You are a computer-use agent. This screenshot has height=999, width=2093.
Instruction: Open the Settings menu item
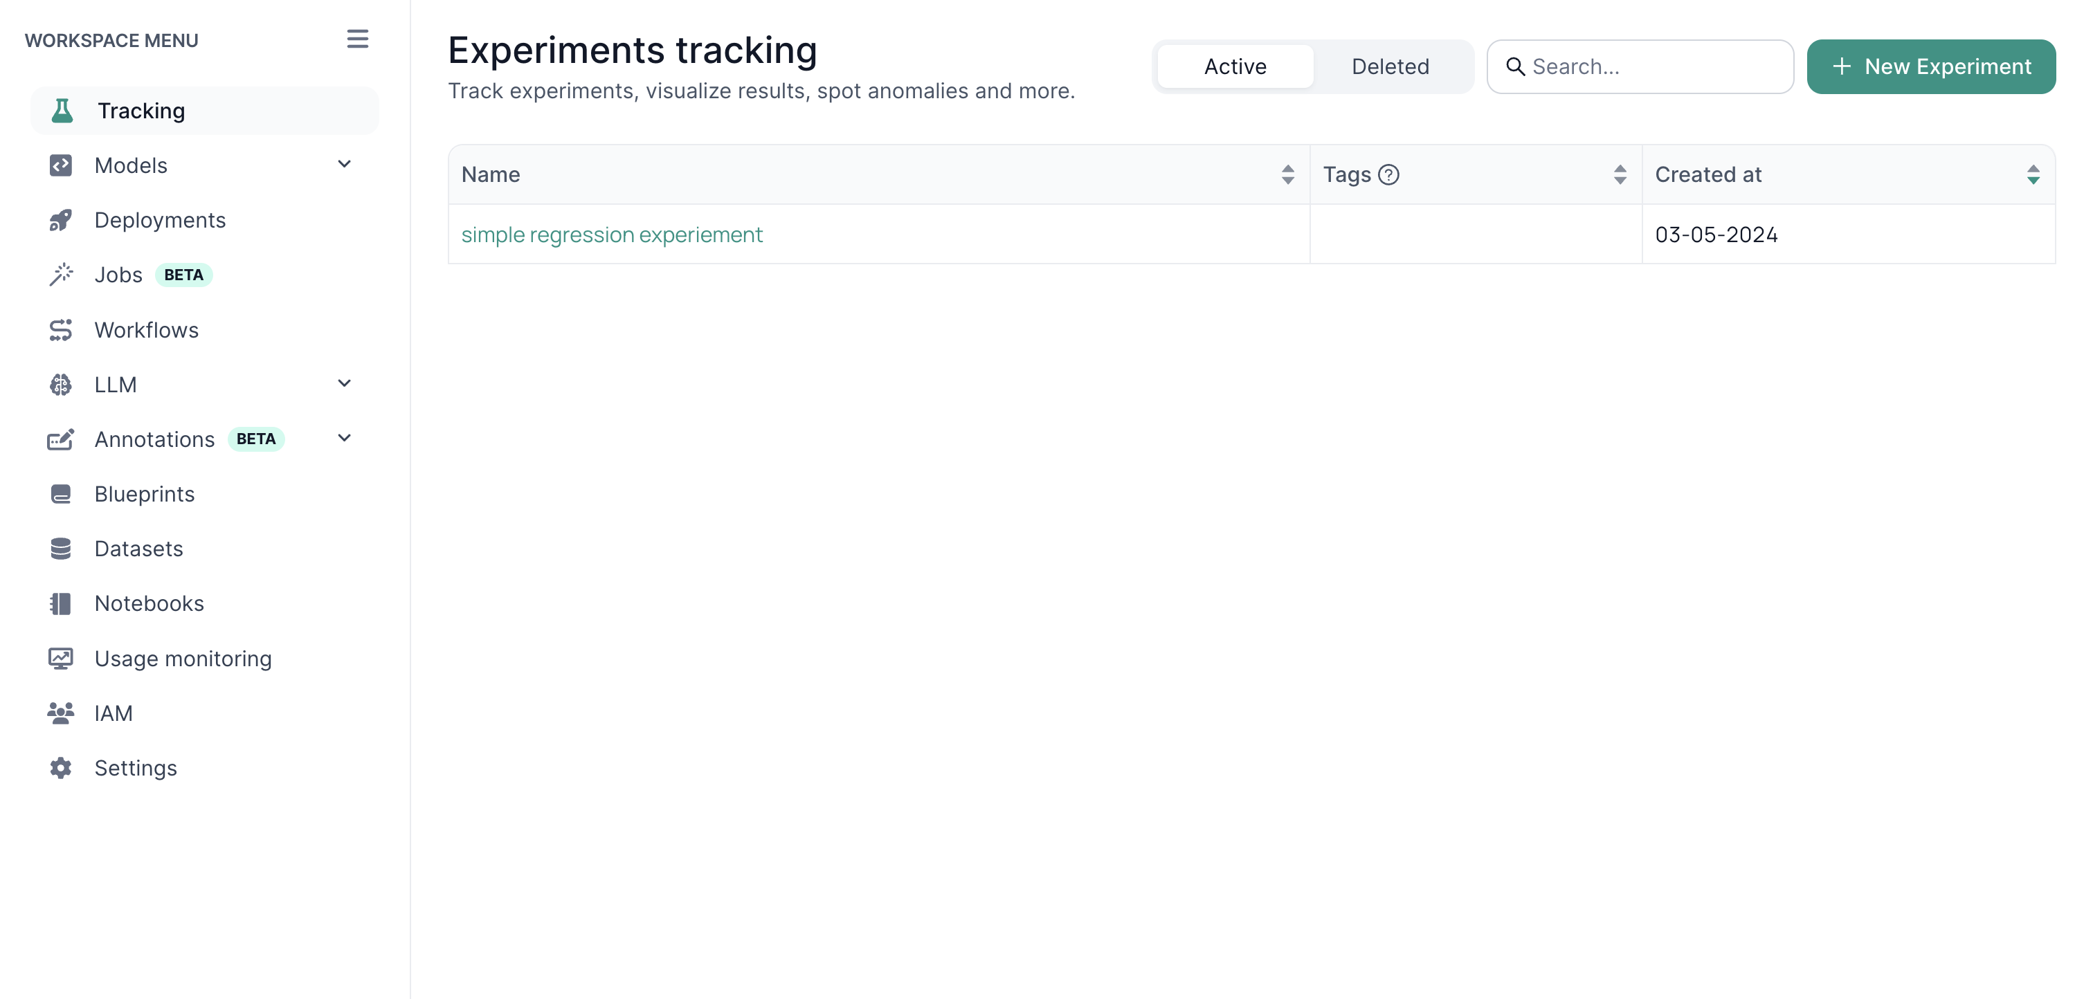pos(136,767)
